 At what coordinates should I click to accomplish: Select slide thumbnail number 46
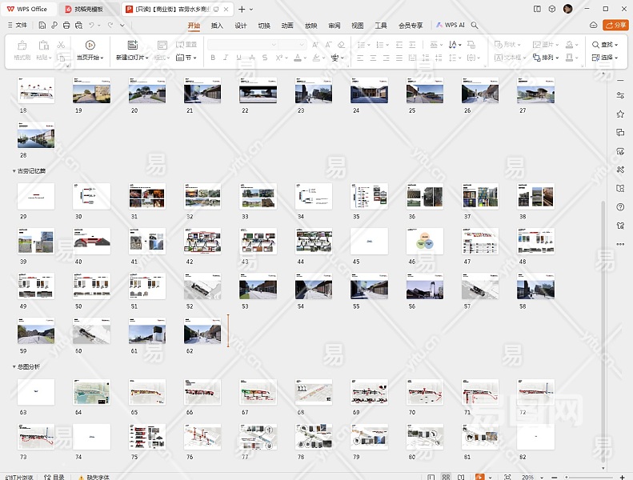pos(424,241)
